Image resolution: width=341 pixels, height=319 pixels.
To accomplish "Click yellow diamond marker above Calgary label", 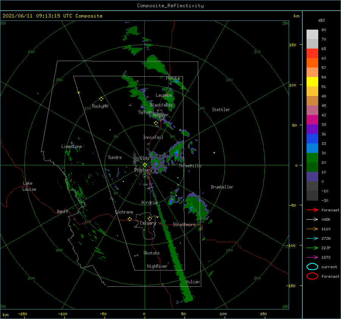I will pyautogui.click(x=150, y=218).
